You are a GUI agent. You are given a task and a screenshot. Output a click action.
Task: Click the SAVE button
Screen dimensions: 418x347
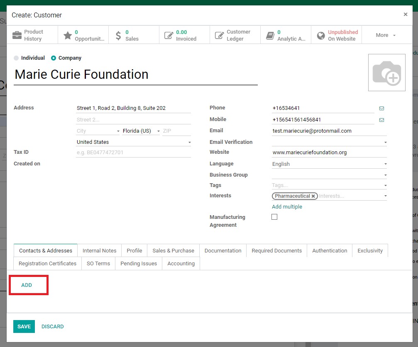24,327
